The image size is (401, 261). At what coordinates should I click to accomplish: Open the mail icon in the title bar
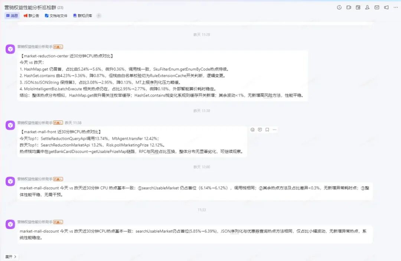click(x=377, y=7)
